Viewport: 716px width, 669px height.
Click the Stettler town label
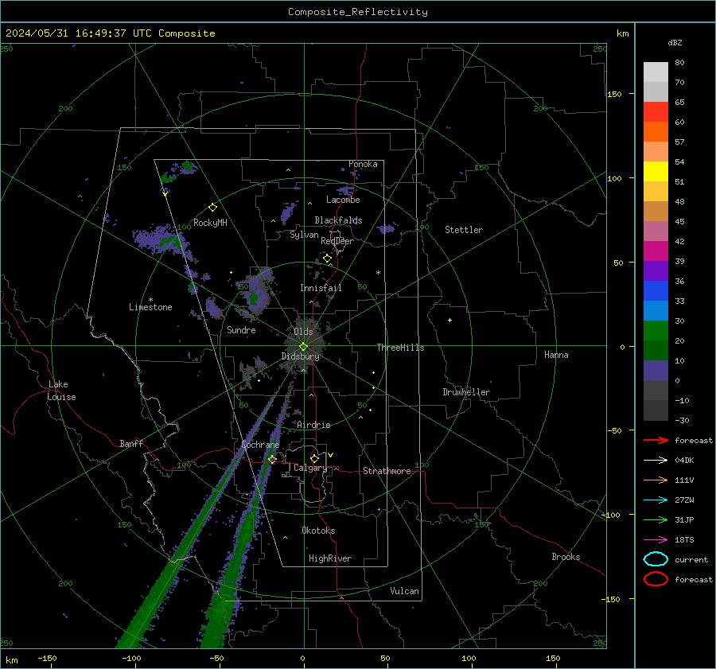(464, 230)
